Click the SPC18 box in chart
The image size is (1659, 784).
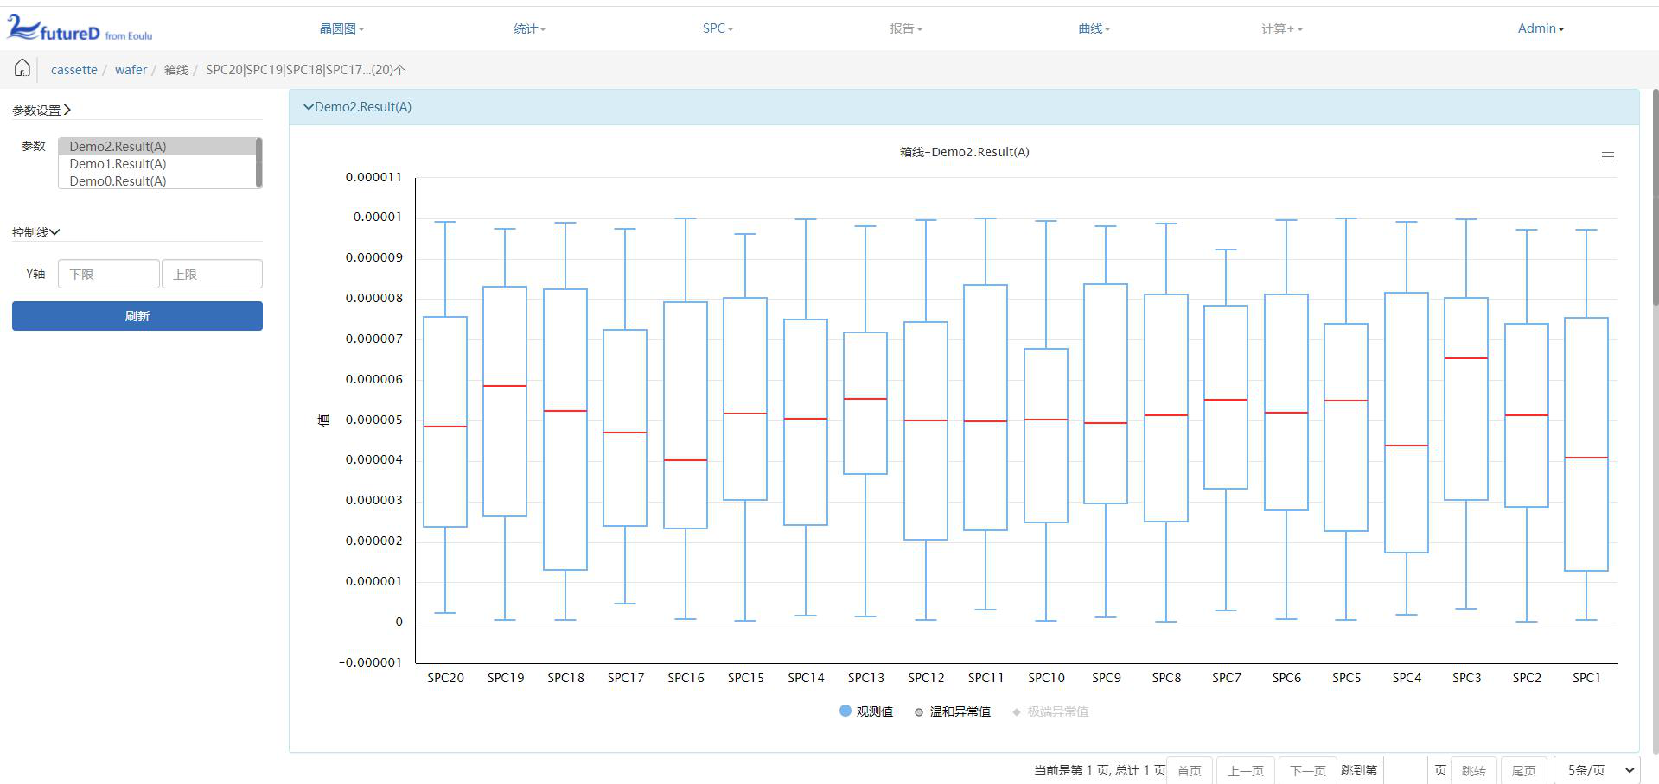[x=565, y=429]
